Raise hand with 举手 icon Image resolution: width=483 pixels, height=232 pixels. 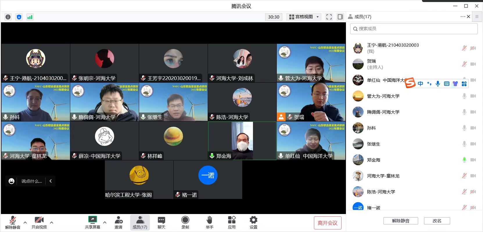click(209, 222)
